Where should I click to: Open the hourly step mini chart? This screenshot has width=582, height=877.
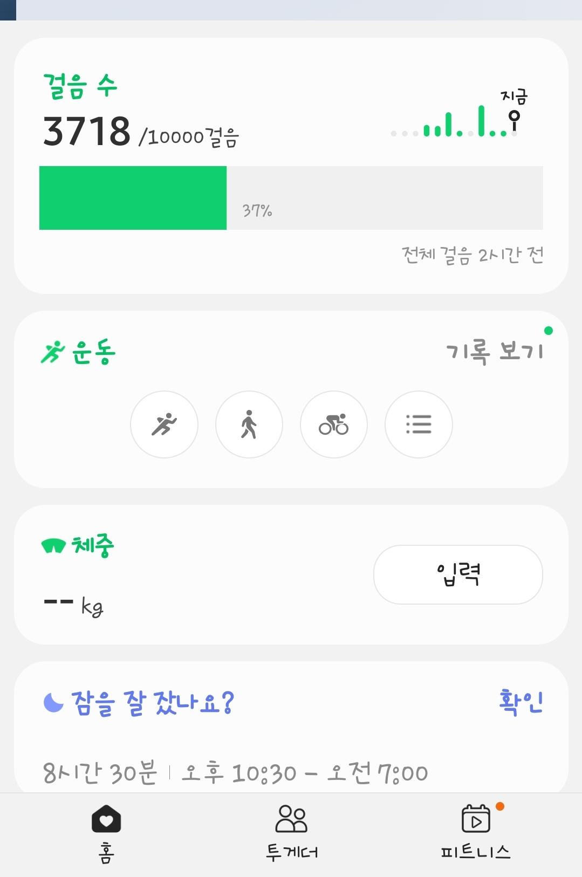tap(452, 123)
